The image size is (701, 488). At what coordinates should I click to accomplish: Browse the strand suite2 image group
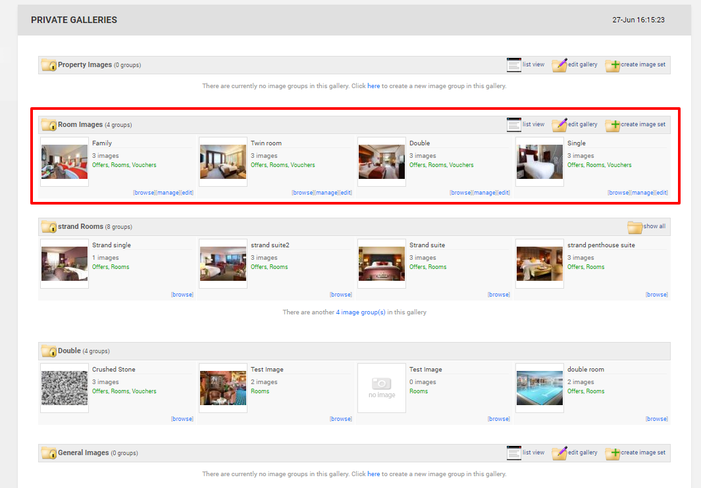(341, 295)
